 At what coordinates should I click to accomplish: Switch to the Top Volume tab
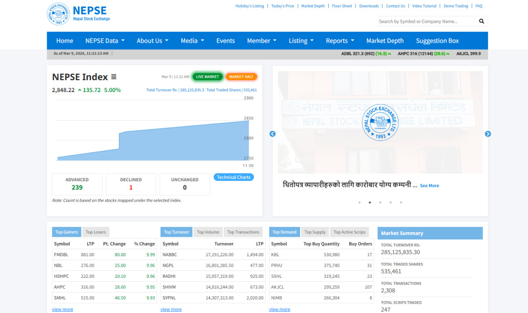pyautogui.click(x=208, y=232)
